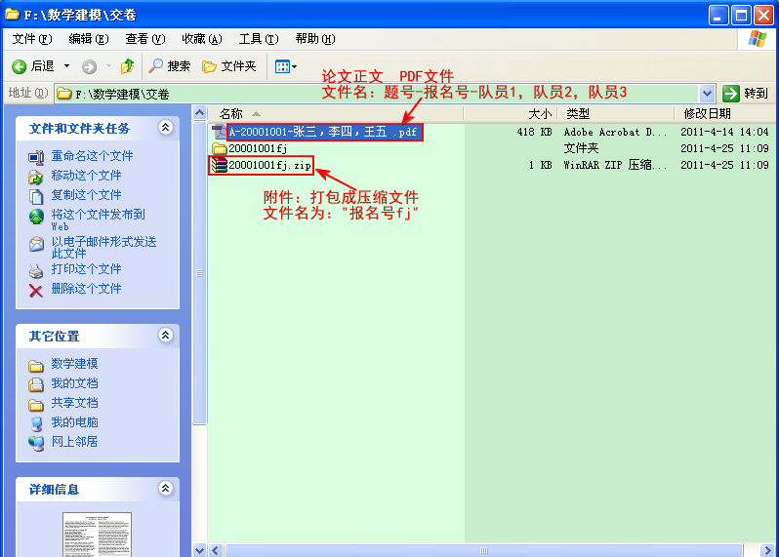The image size is (779, 557).
Task: Click 重命名这个文件 (rename this file) link
Action: click(92, 156)
